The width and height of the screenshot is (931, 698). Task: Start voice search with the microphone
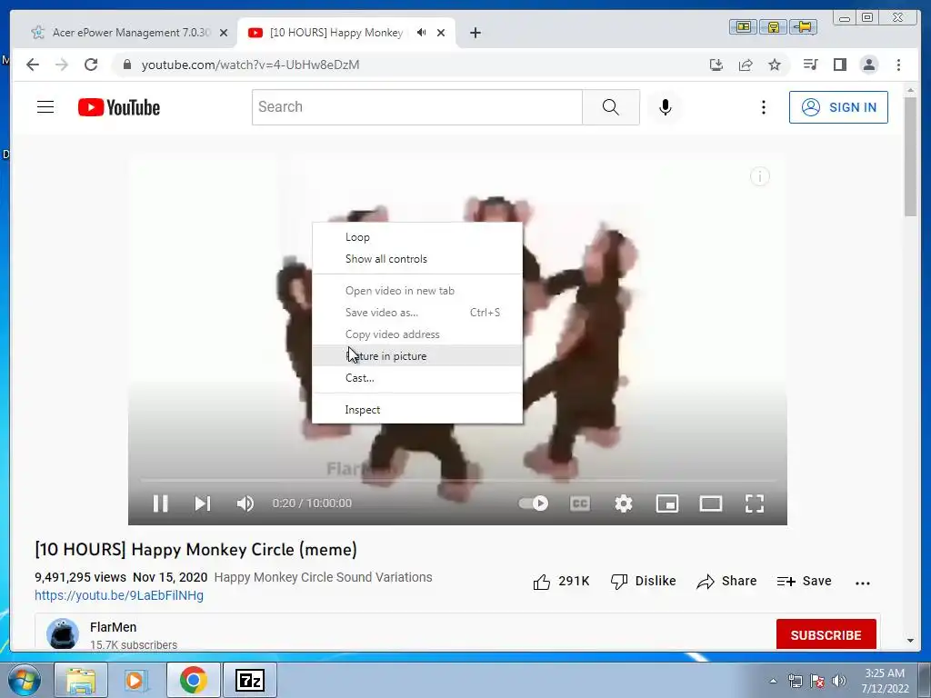[665, 107]
